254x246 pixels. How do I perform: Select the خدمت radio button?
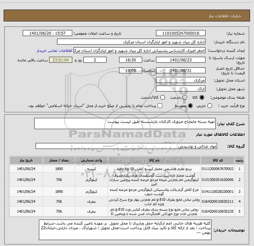185,97
